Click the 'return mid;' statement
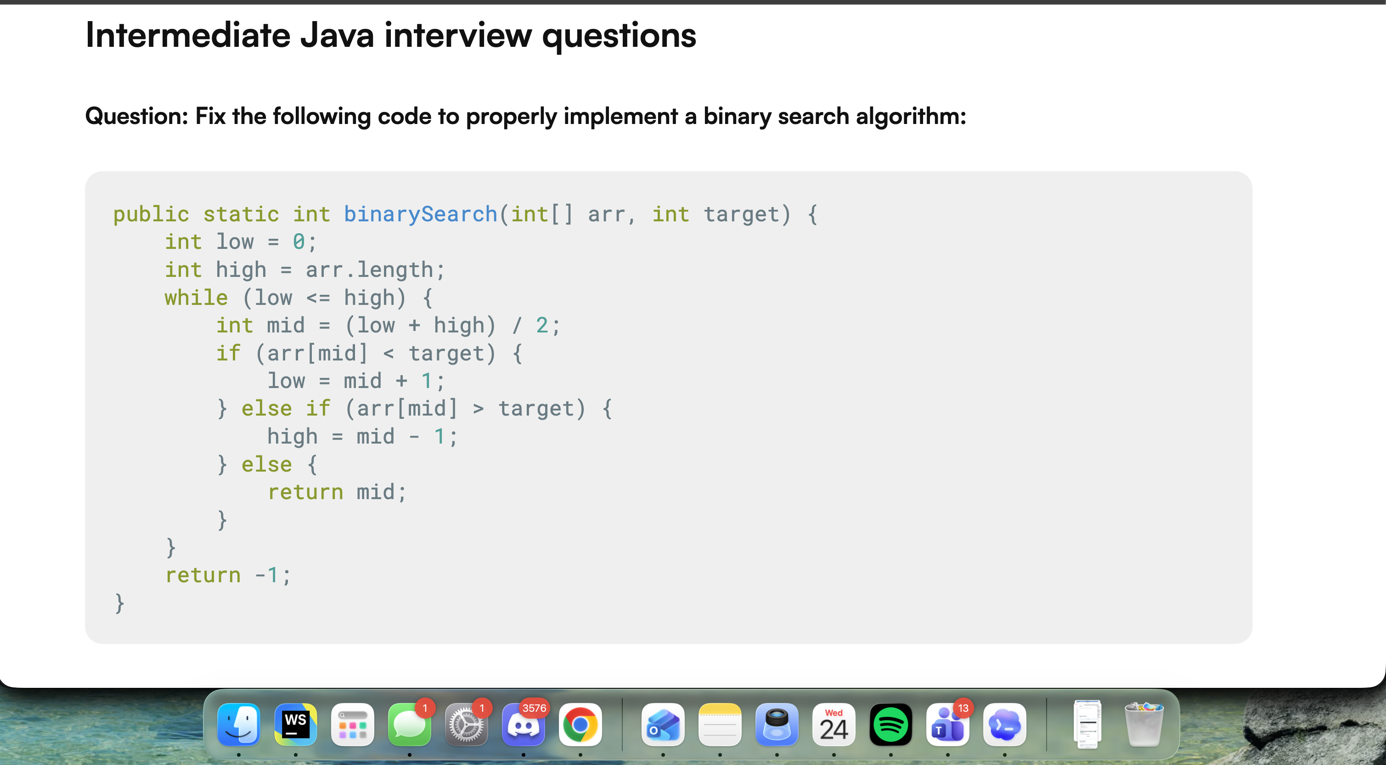The width and height of the screenshot is (1386, 765). point(337,492)
